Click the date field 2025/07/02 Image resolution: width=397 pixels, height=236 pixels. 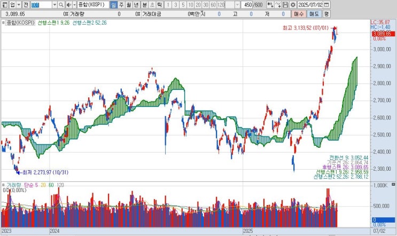pyautogui.click(x=310, y=5)
